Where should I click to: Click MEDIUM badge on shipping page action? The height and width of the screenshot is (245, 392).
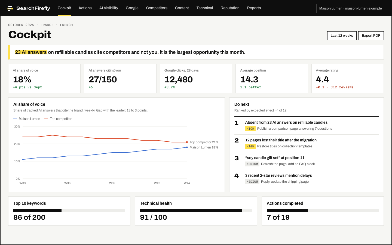252,182
